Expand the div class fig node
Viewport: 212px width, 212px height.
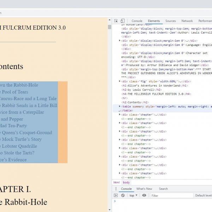[119, 81]
